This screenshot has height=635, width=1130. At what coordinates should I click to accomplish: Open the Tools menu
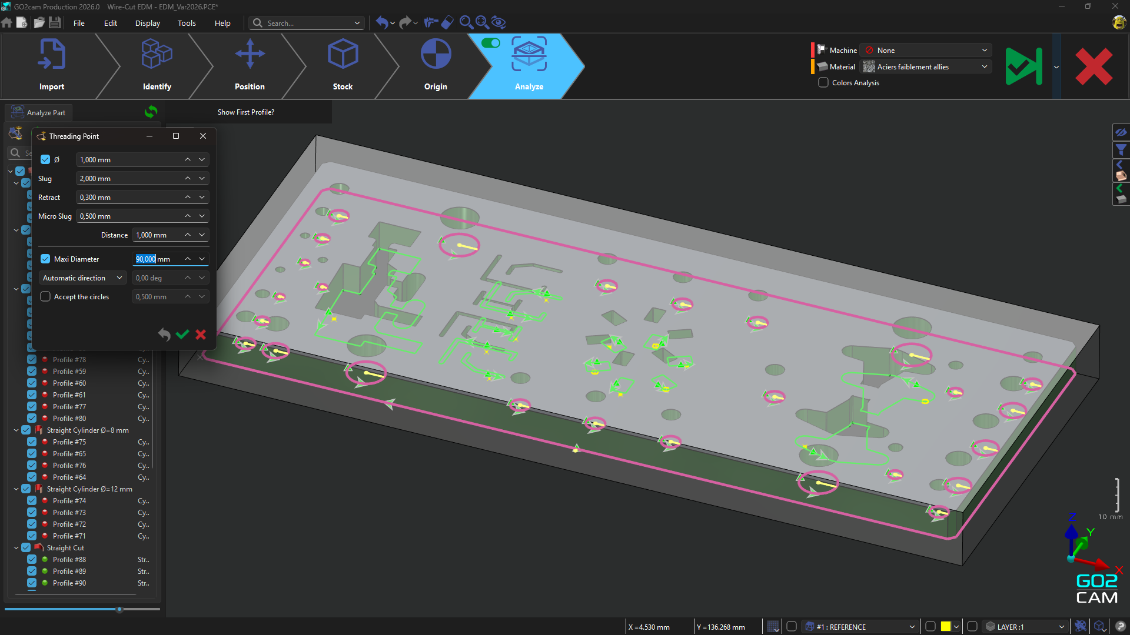click(187, 24)
